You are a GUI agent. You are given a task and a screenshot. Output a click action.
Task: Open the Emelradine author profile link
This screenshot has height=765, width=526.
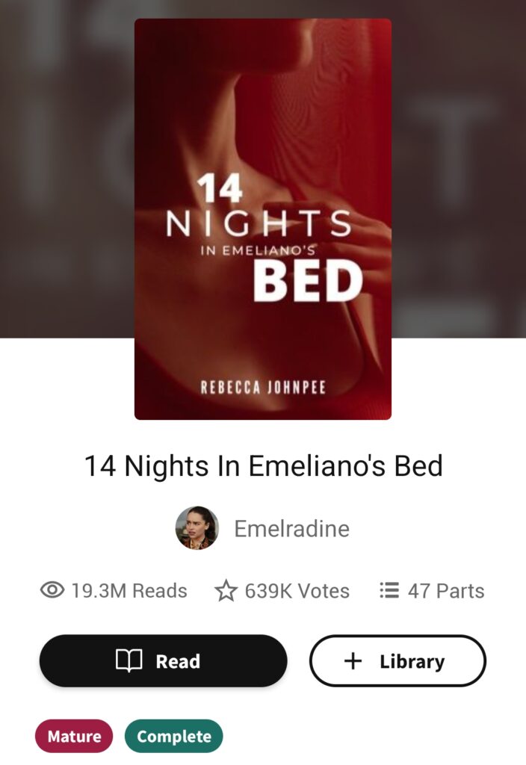pos(292,528)
